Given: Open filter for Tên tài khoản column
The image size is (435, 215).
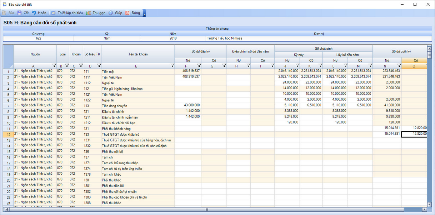Looking at the screenshot, I should 172,65.
